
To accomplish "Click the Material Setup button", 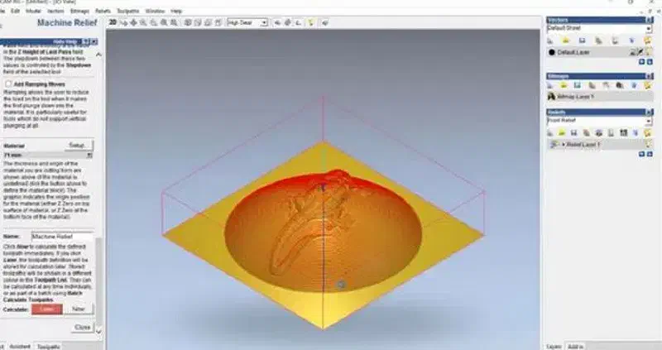I will (x=79, y=146).
